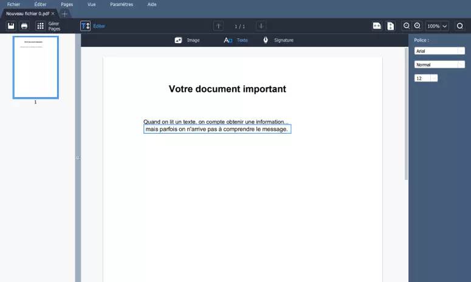Click the page counter 1 / 1 field
The width and height of the screenshot is (471, 282).
[239, 26]
